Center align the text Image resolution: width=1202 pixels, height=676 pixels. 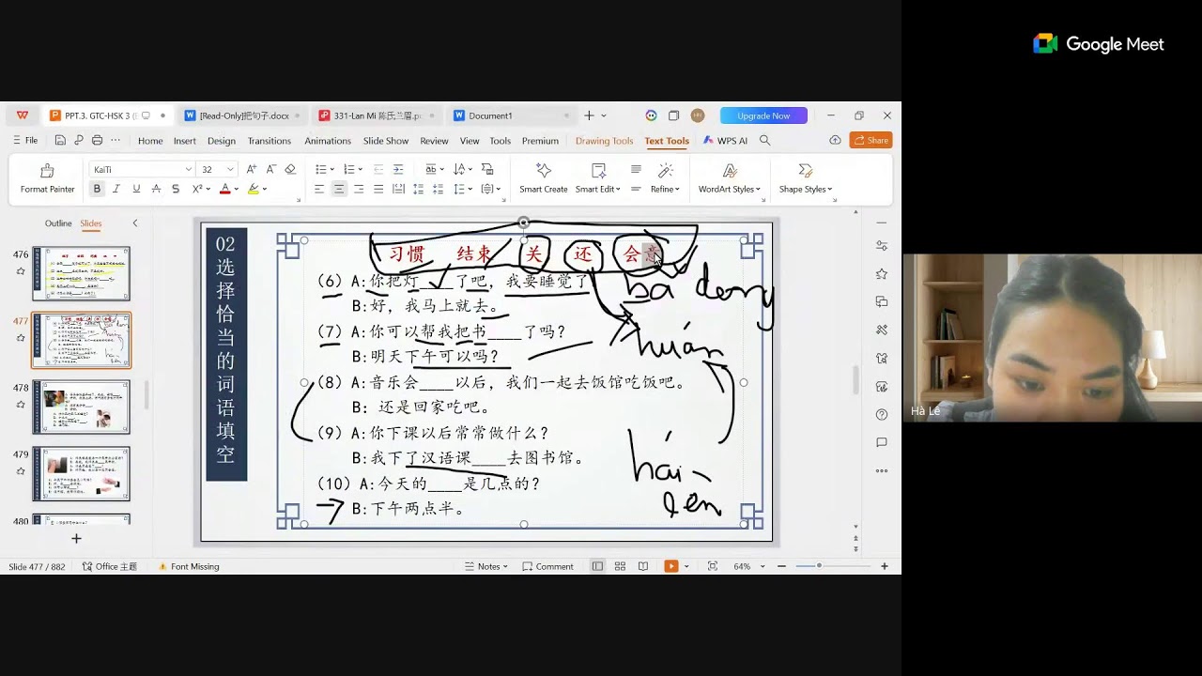point(339,189)
